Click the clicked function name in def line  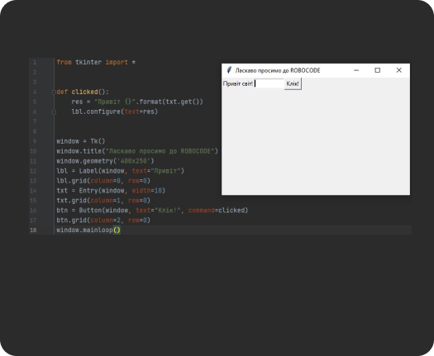84,92
